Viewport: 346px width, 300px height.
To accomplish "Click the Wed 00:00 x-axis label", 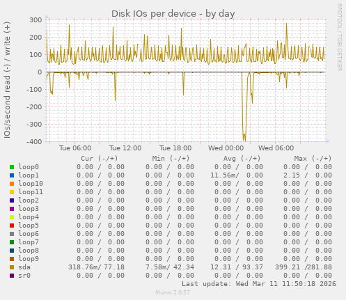I will point(226,148).
